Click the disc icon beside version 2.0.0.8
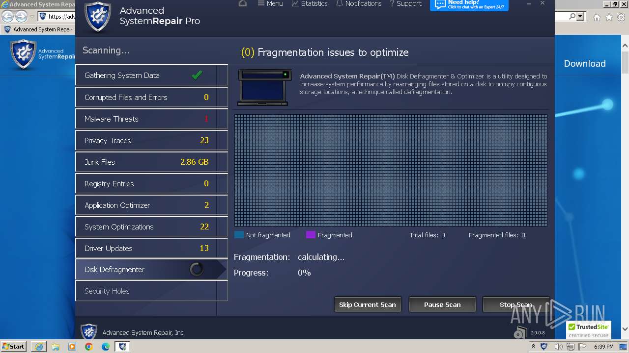 520,333
